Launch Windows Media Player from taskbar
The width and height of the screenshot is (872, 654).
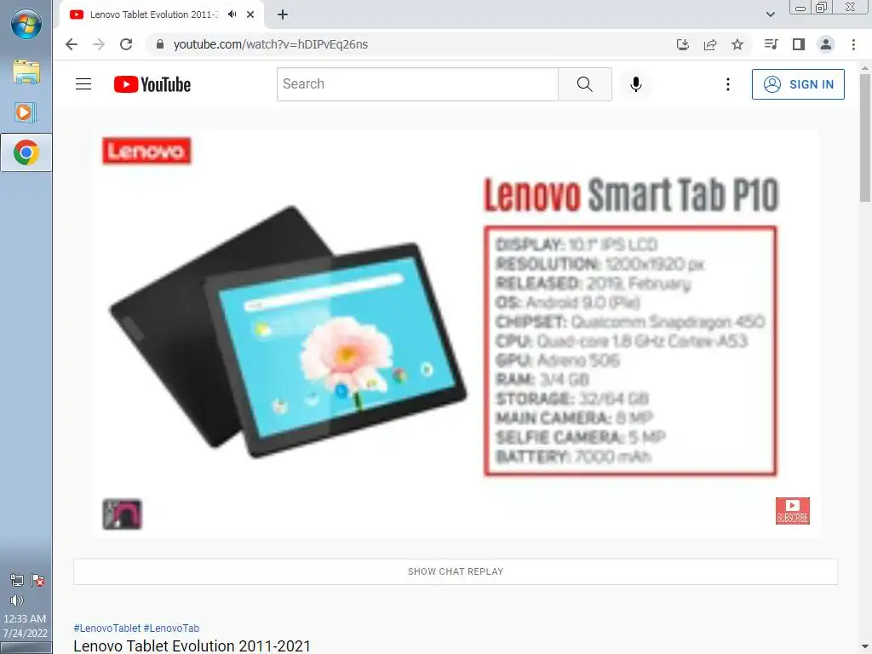[x=26, y=112]
